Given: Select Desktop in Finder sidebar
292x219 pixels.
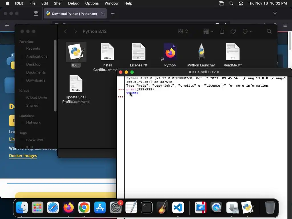Looking at the screenshot, I should tap(33, 64).
